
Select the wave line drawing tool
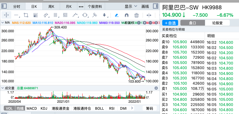click(x=75, y=15)
